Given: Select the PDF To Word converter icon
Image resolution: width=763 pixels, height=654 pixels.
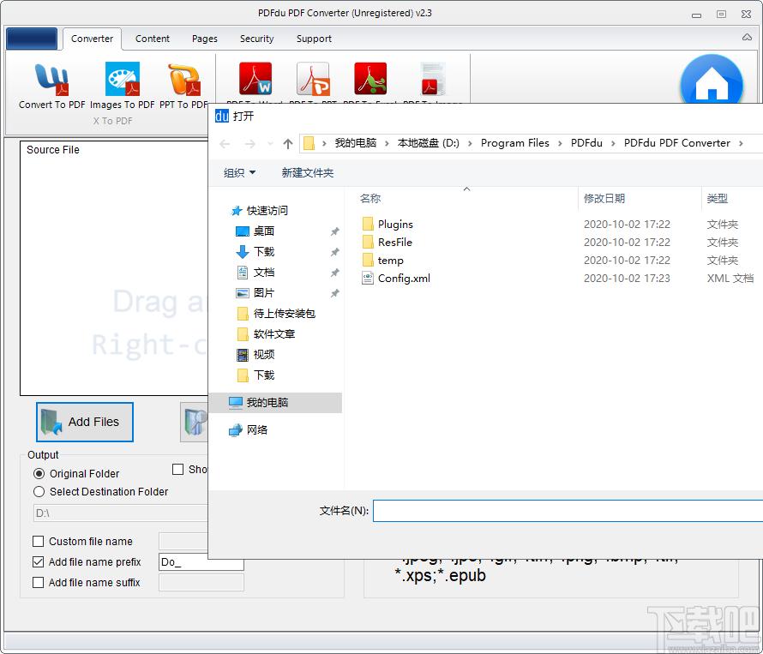Looking at the screenshot, I should (255, 79).
